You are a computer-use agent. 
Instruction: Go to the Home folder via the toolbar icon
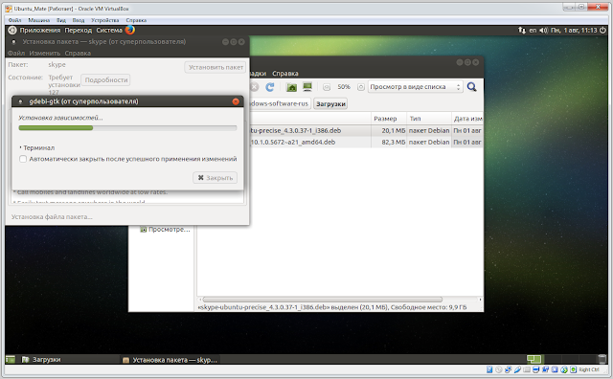point(291,87)
